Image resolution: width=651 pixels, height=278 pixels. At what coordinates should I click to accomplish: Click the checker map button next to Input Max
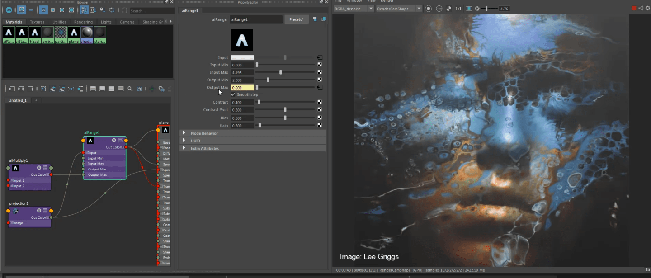[x=320, y=72]
